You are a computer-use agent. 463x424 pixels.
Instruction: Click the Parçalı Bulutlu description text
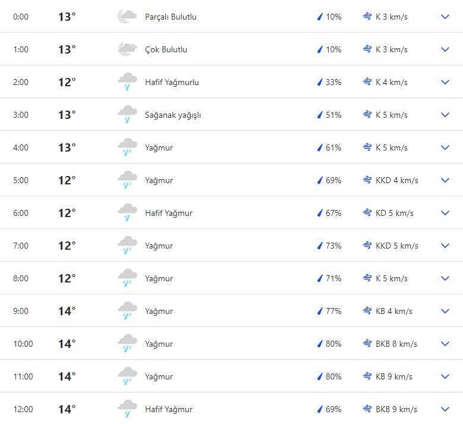pyautogui.click(x=171, y=17)
